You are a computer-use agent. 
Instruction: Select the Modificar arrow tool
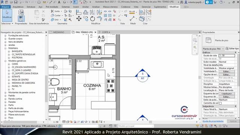(x=7, y=15)
